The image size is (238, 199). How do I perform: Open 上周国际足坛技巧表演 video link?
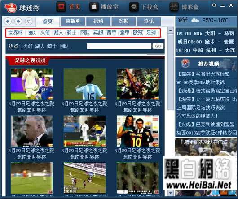tap(201, 108)
